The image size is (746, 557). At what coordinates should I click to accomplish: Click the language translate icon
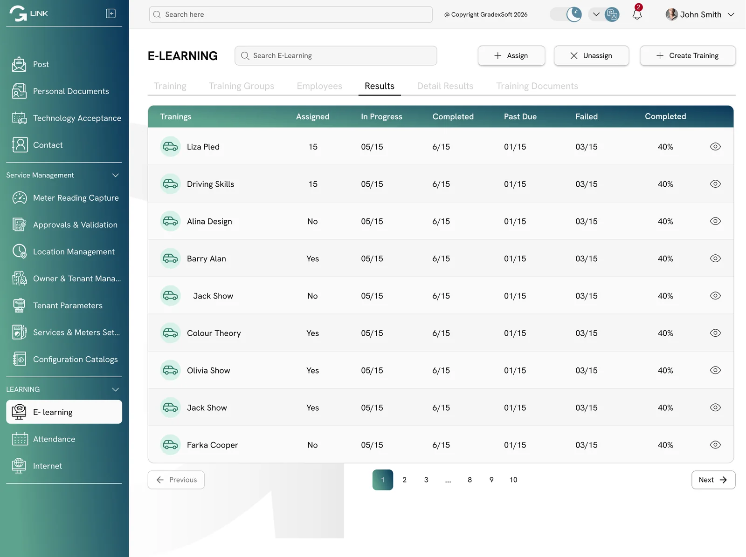coord(612,14)
